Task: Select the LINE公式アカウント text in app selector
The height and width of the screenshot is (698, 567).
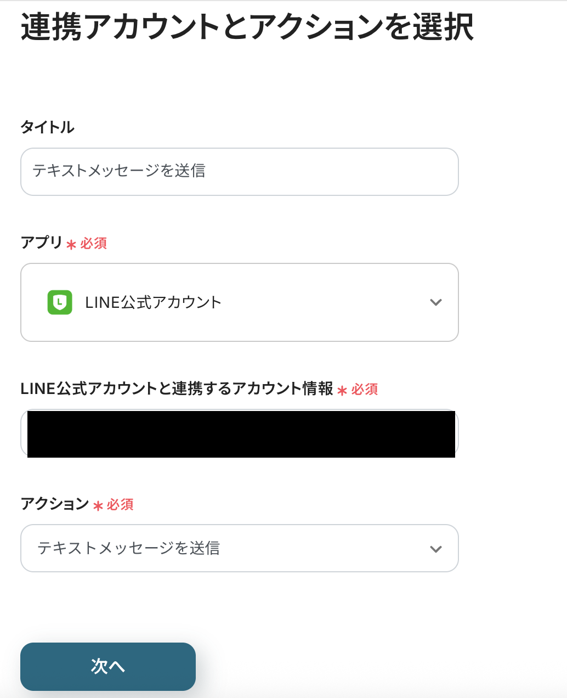Action: [153, 302]
